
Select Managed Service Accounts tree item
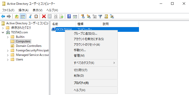point(32,55)
